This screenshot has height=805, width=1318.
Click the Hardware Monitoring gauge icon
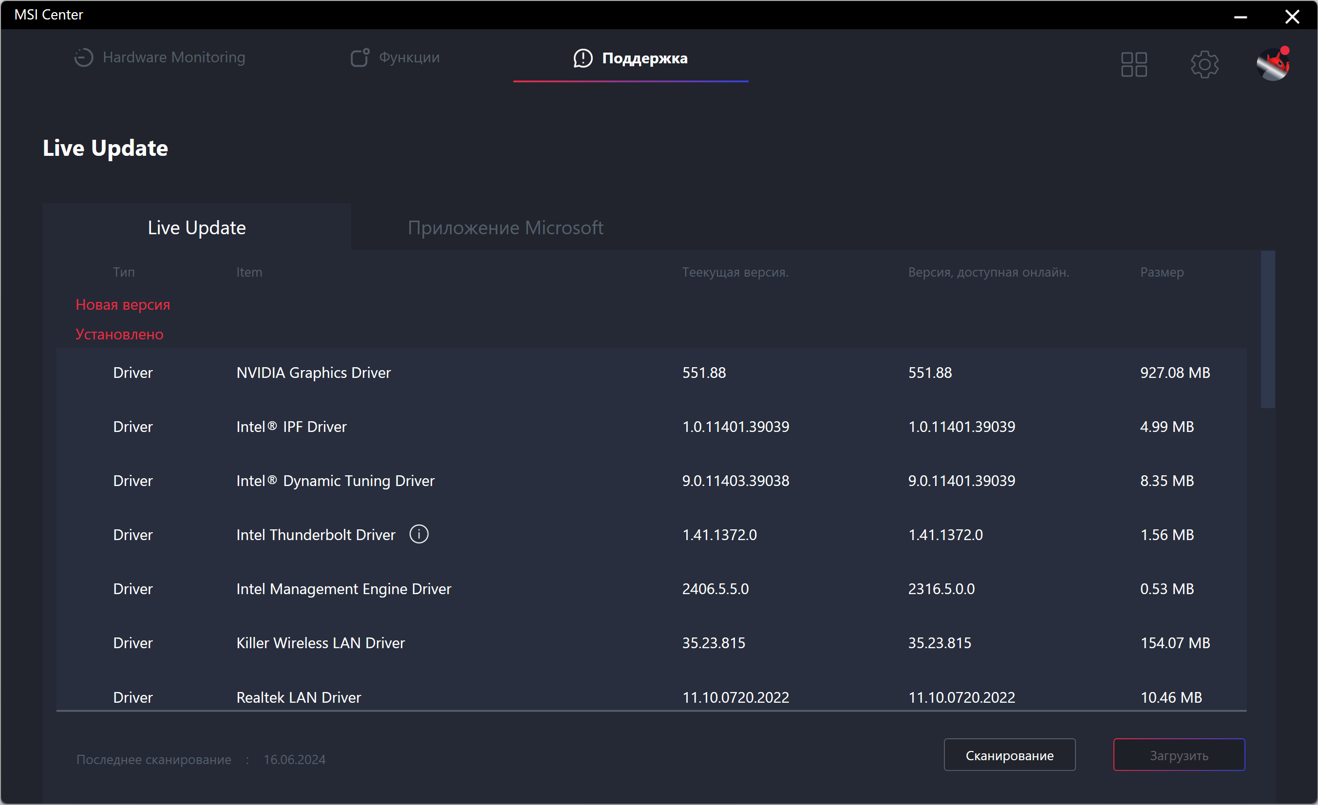coord(83,58)
